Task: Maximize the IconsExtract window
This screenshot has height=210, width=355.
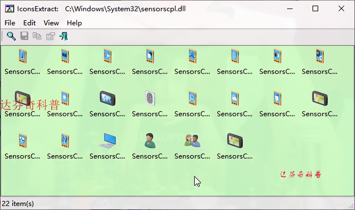Action: [315, 9]
